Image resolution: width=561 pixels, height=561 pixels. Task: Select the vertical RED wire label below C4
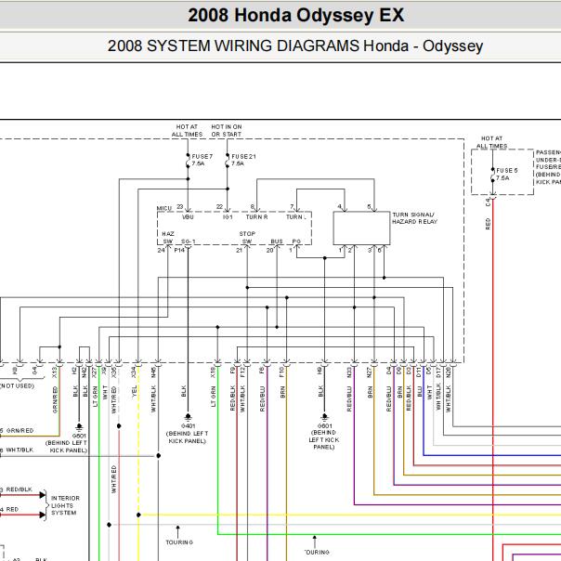(x=488, y=224)
